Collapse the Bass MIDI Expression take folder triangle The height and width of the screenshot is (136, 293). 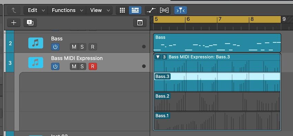click(x=158, y=57)
